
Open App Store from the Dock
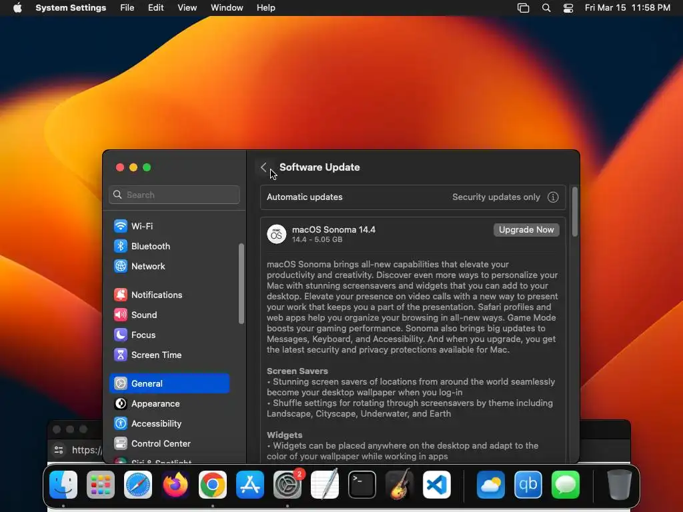pyautogui.click(x=250, y=485)
